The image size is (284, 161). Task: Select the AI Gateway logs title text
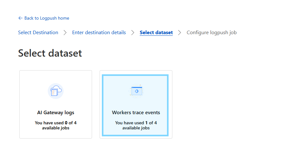point(56,113)
